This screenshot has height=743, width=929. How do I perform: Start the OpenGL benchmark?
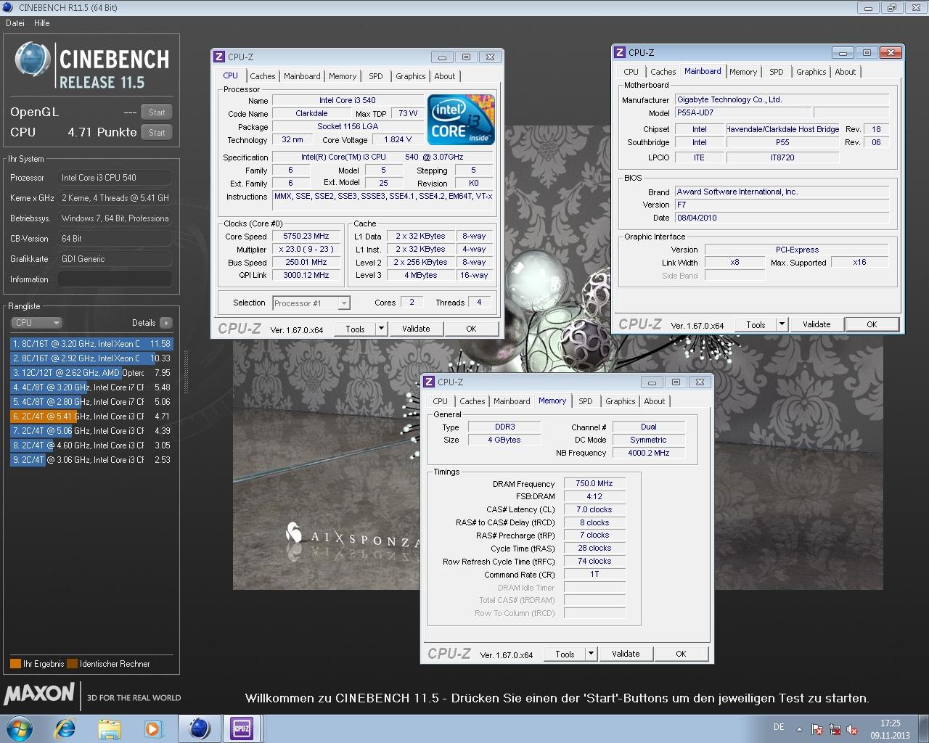coord(157,112)
